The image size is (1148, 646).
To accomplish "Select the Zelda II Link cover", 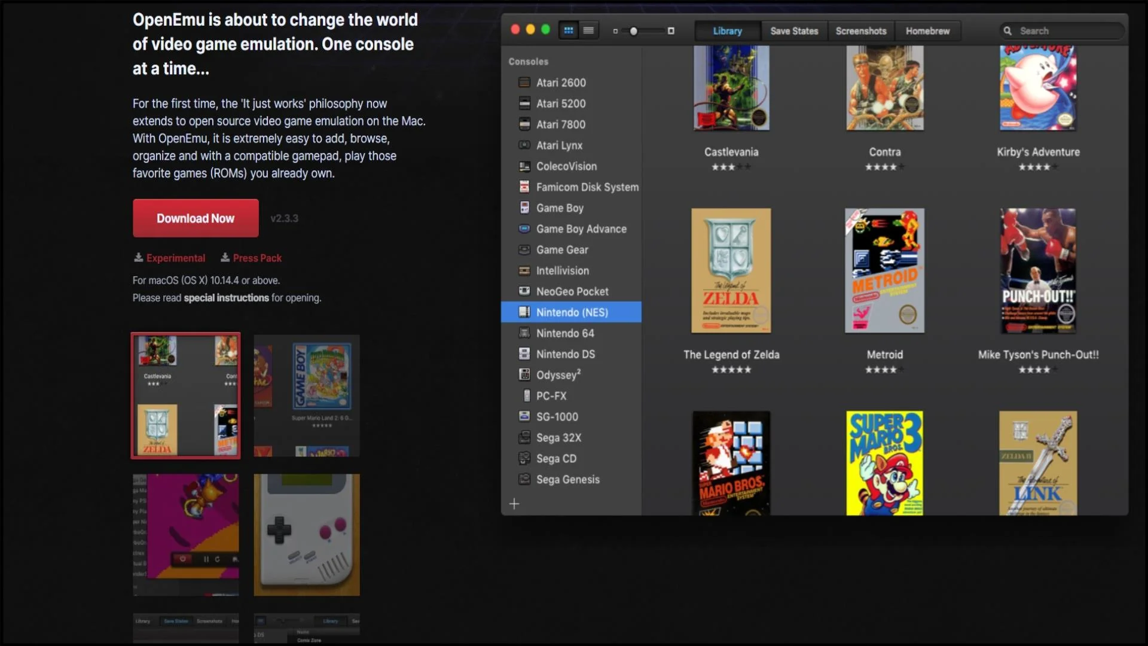I will (x=1038, y=463).
